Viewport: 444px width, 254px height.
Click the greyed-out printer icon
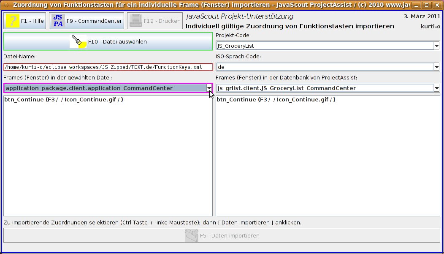click(135, 21)
